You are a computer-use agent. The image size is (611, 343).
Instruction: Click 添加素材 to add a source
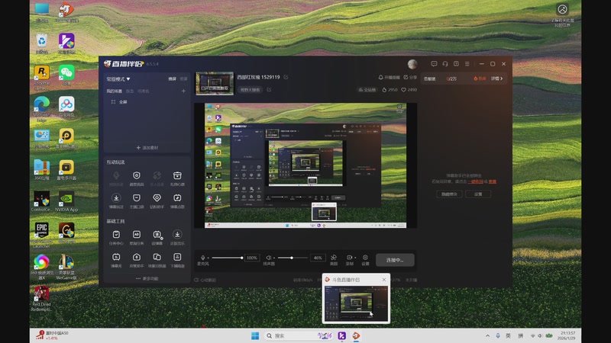pos(147,148)
